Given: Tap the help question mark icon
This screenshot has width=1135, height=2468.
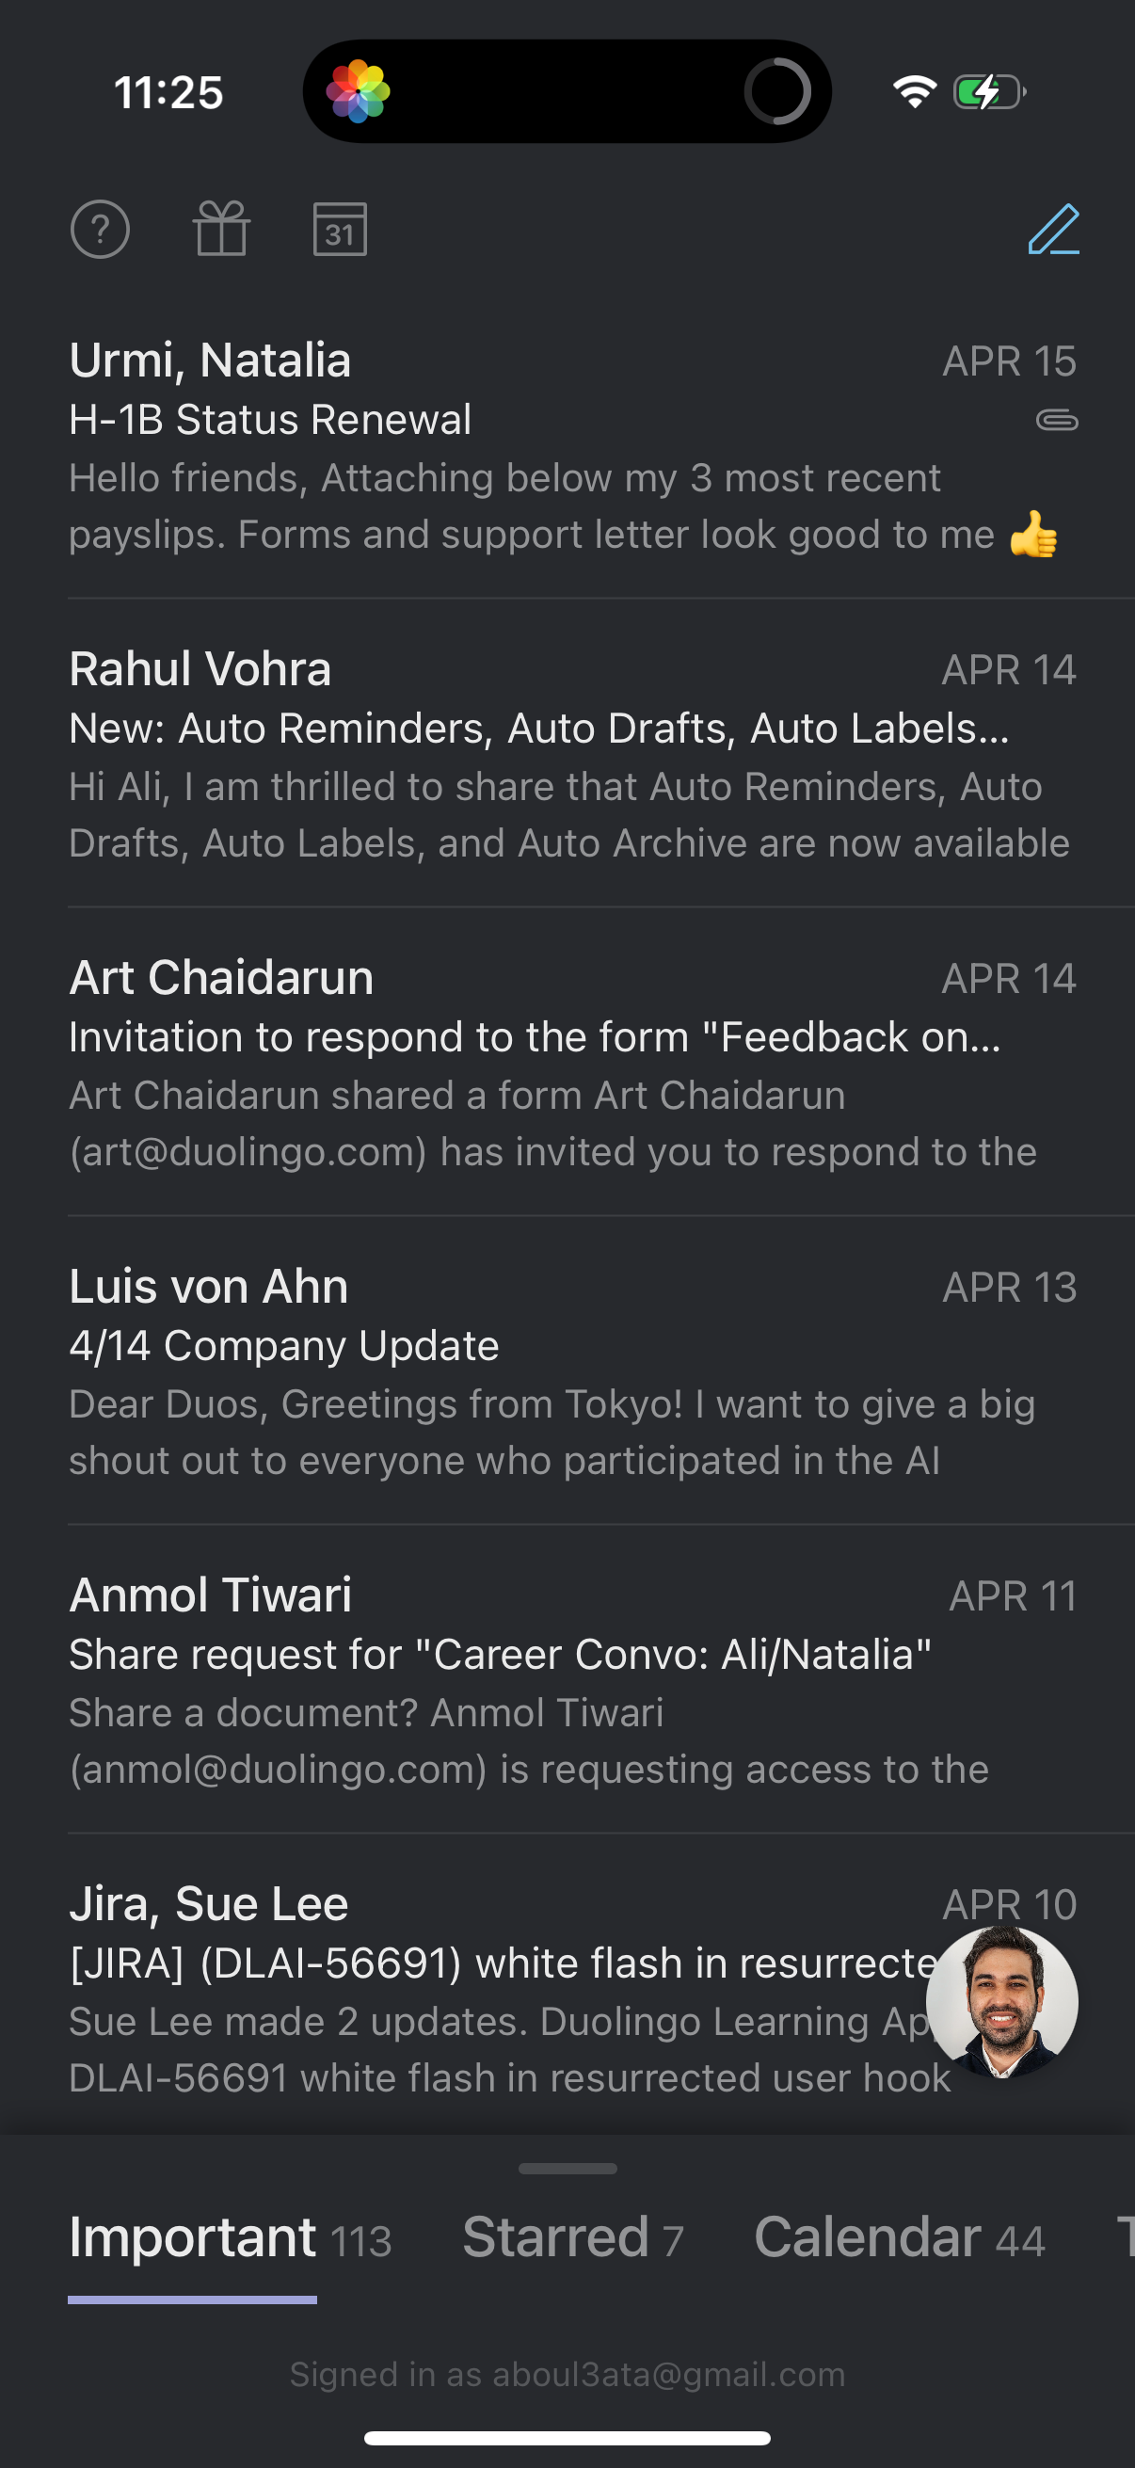Looking at the screenshot, I should click(x=100, y=230).
